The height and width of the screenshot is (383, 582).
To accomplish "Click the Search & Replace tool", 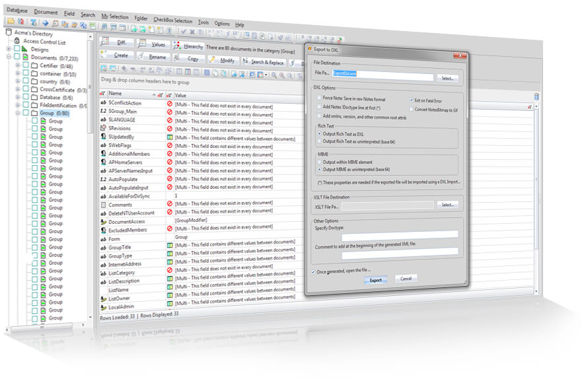I will [x=263, y=62].
